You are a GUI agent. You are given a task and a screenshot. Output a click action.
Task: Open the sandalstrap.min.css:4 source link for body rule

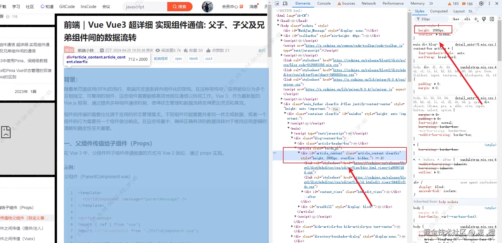pyautogui.click(x=478, y=227)
